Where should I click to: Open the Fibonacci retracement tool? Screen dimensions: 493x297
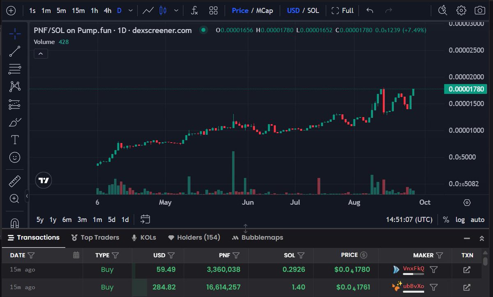click(x=15, y=69)
